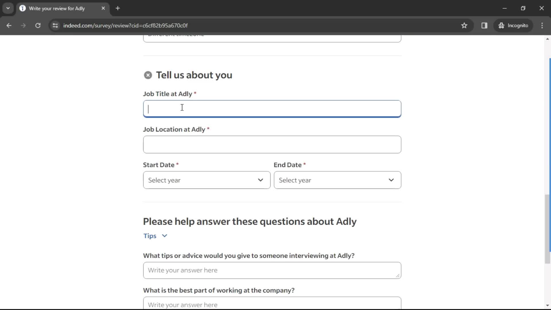Click the new tab plus button
Image resolution: width=551 pixels, height=310 pixels.
pos(118,8)
